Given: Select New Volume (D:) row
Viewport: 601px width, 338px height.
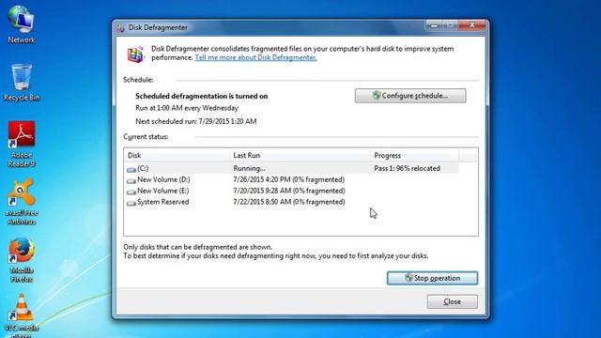Looking at the screenshot, I should [291, 179].
